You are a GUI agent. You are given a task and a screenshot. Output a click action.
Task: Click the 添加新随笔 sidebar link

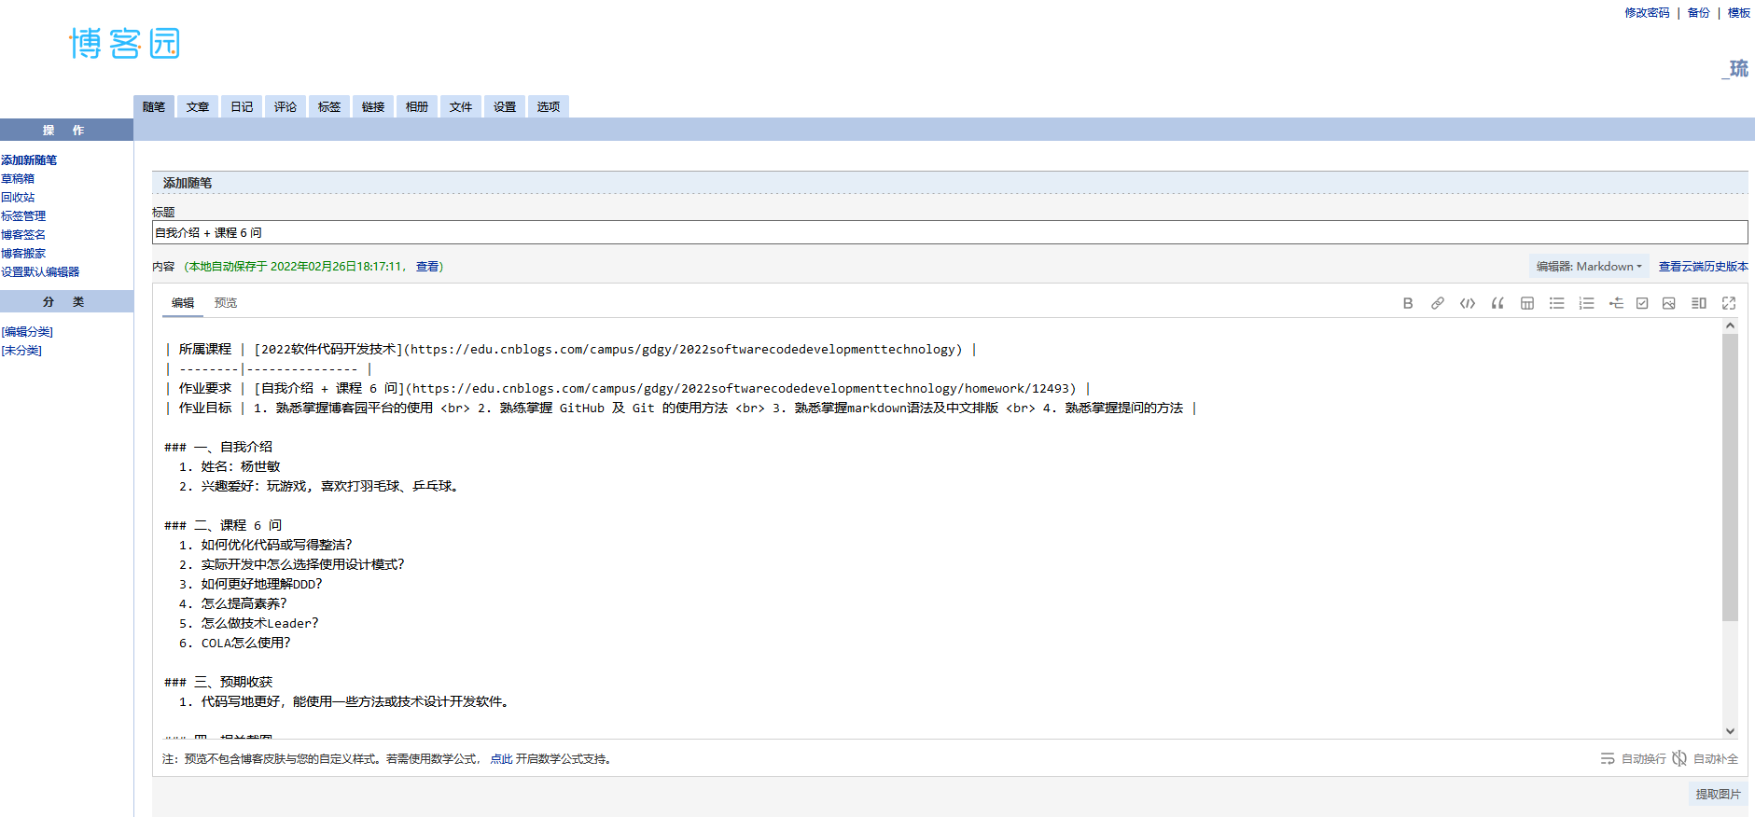(x=29, y=160)
